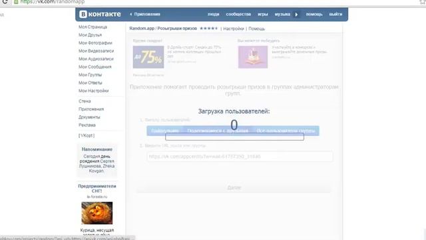Click the post URL input field
This screenshot has width=426, height=240.
point(240,157)
